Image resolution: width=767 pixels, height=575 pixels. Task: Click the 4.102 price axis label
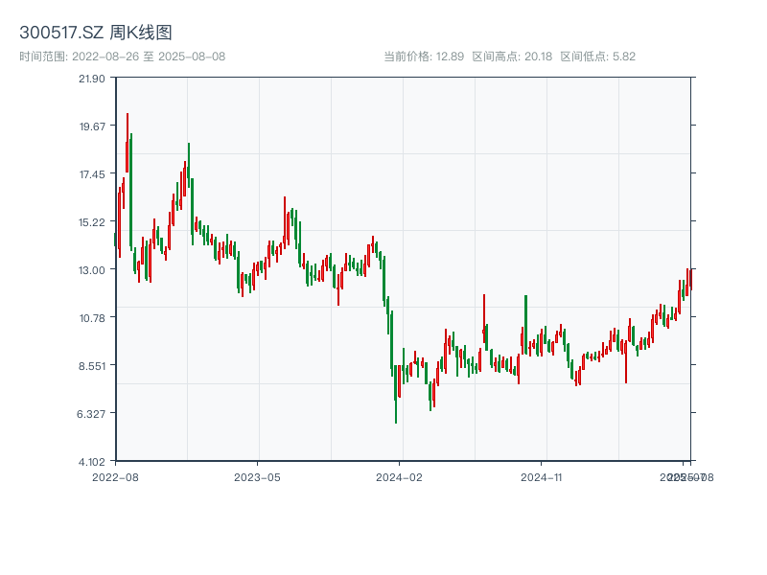[x=92, y=461]
